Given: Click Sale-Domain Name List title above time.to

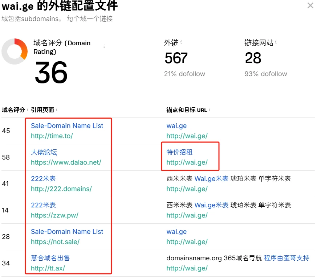Looking at the screenshot, I should point(67,126).
